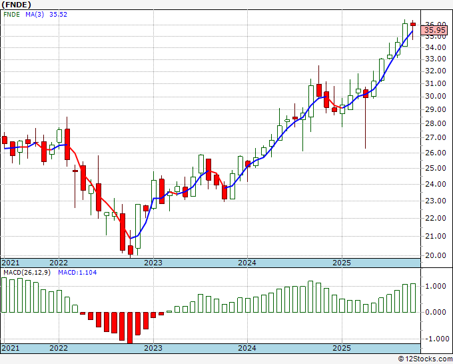Click the 25.00 price axis label

[436, 168]
